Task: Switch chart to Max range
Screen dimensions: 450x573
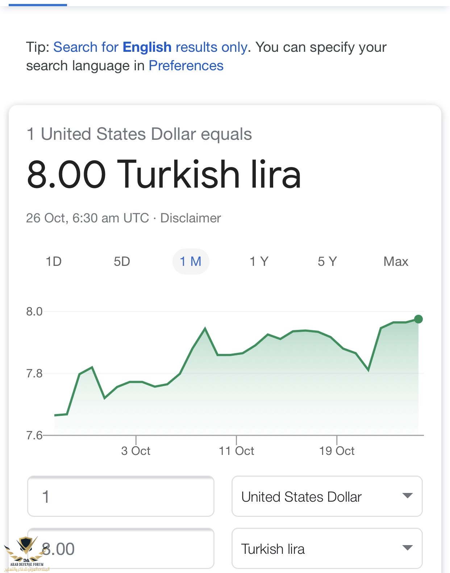Action: point(396,262)
